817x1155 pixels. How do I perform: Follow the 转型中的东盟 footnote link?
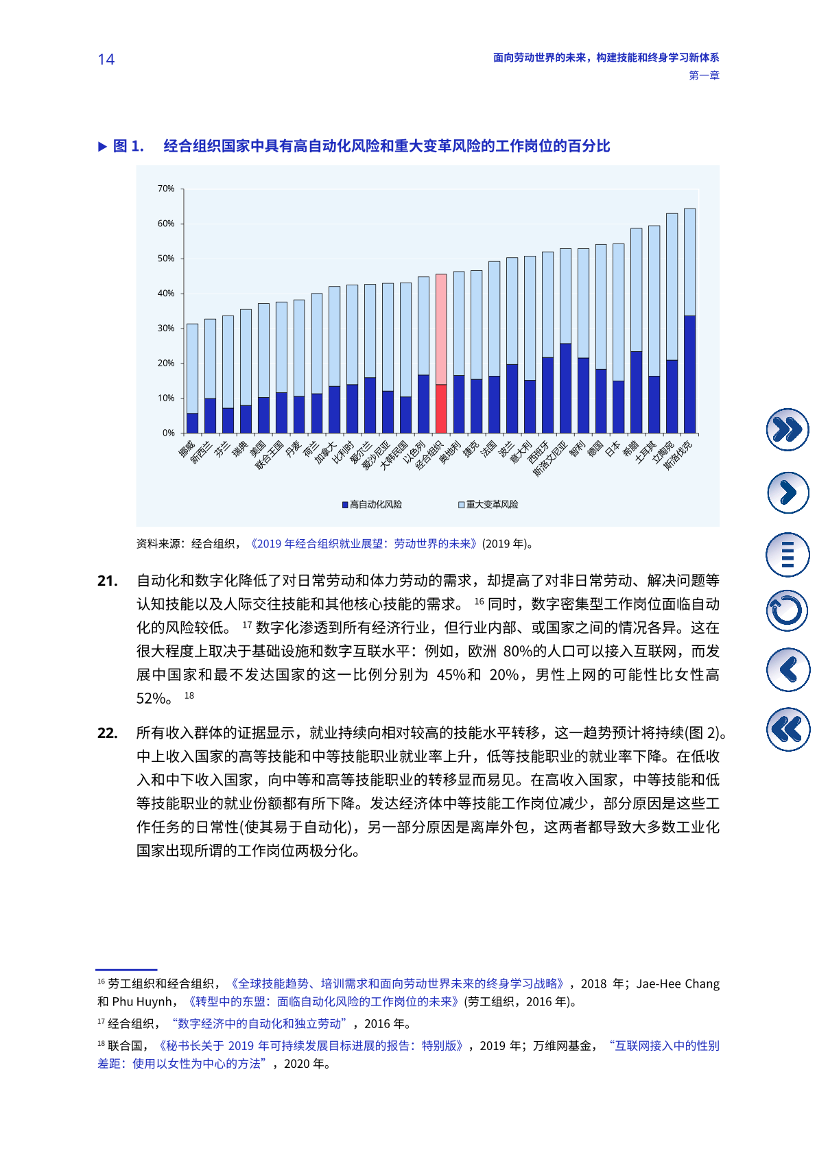(x=324, y=1001)
